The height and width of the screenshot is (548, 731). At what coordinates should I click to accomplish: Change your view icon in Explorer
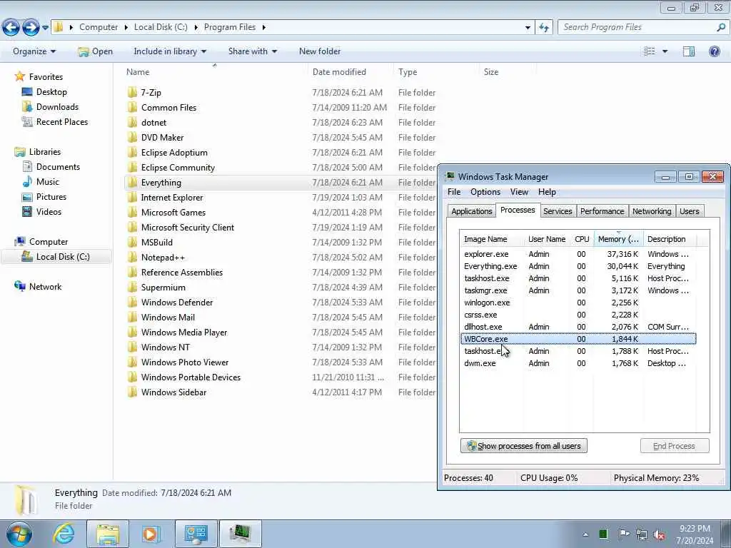tap(650, 51)
